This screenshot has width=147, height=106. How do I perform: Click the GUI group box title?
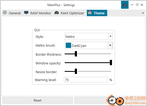37,30
